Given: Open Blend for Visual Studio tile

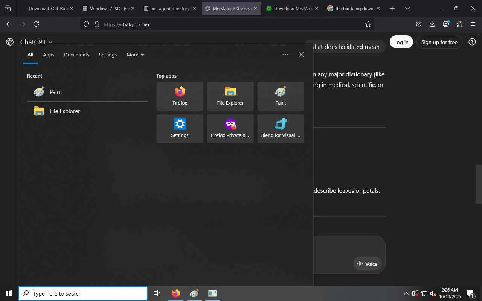Looking at the screenshot, I should [x=281, y=129].
